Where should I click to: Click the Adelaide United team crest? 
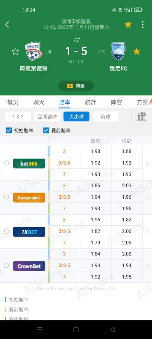33,51
